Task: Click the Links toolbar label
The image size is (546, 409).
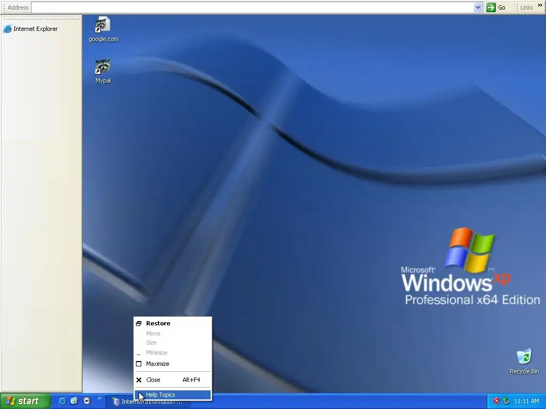Action: (x=526, y=7)
